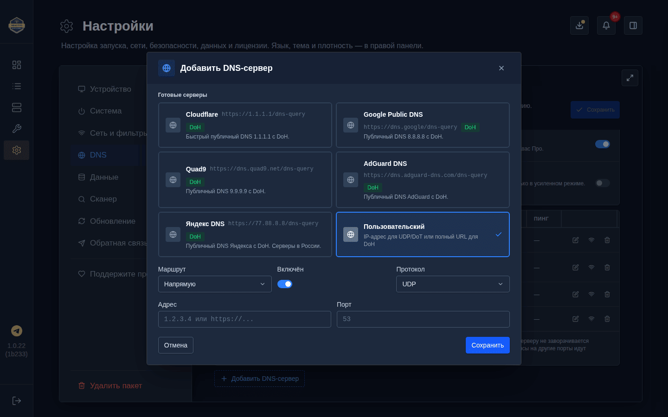Screen dimensions: 668x417
Task: Select the Пользовательский custom server option
Action: click(x=423, y=234)
